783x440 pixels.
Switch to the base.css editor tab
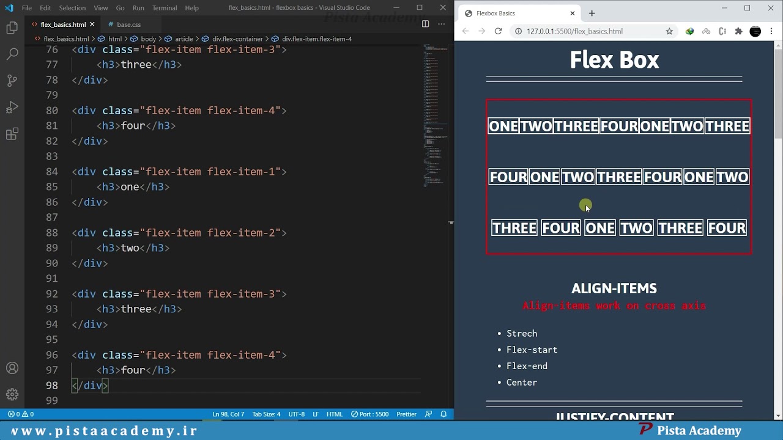tap(128, 24)
